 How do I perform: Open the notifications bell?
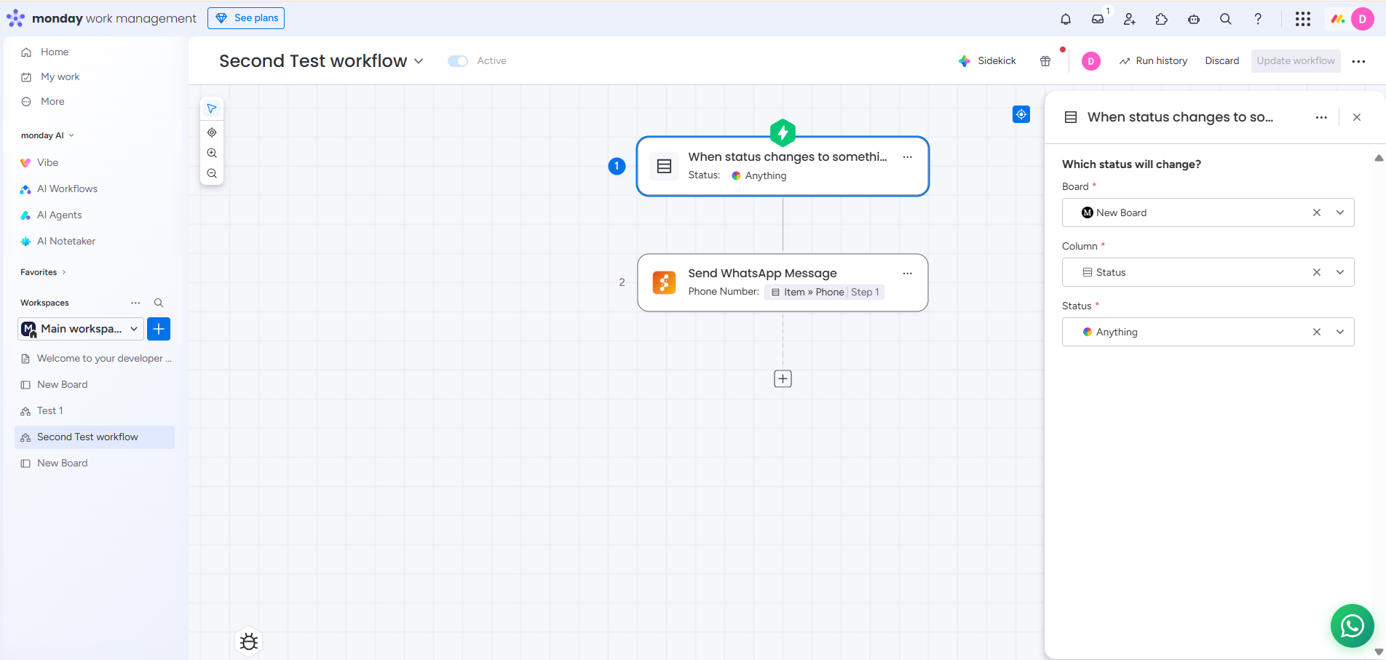coord(1066,19)
